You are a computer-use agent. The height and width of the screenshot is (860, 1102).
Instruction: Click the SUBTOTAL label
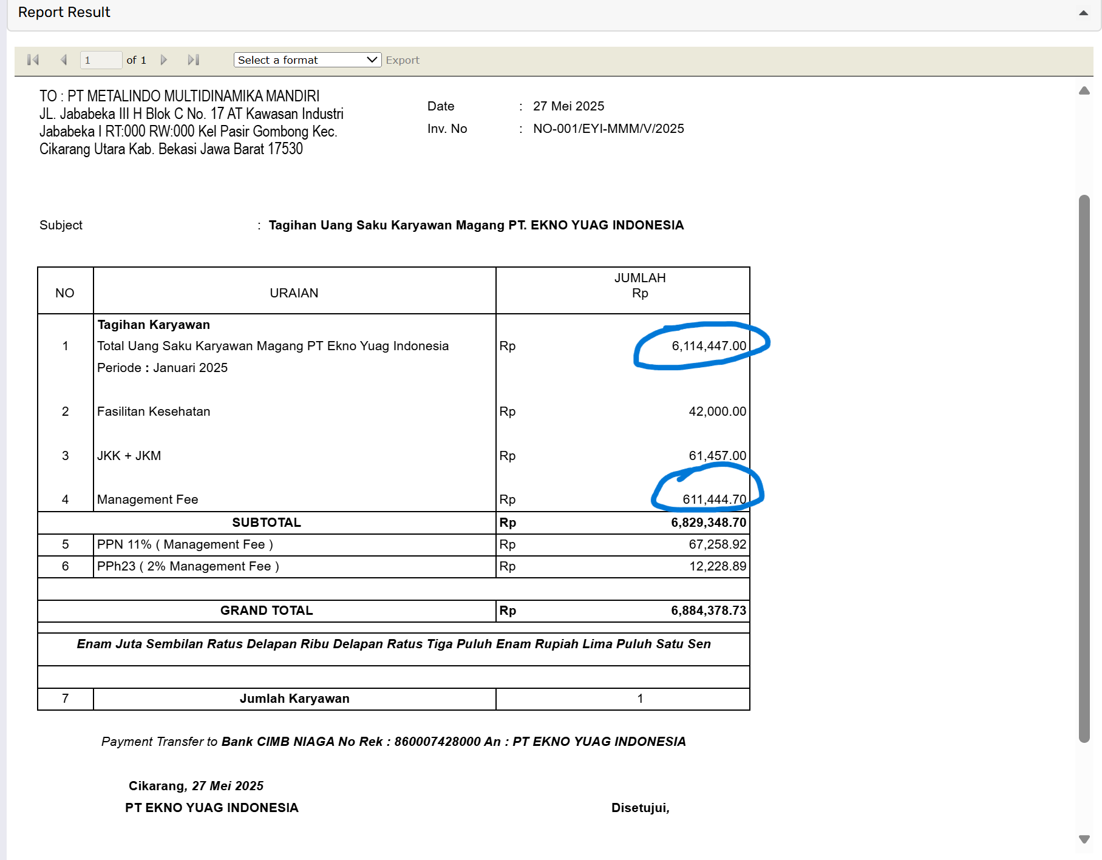pos(267,523)
